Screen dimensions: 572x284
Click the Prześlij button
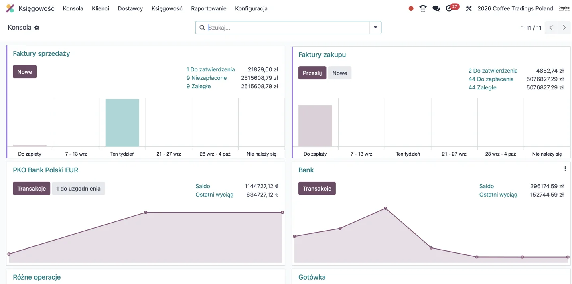point(312,73)
